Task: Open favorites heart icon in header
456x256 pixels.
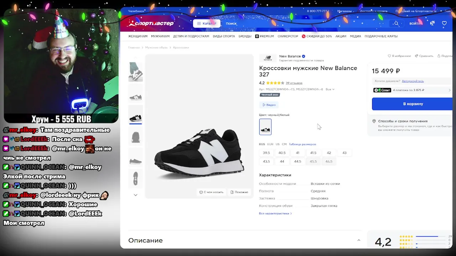Action: click(x=444, y=23)
